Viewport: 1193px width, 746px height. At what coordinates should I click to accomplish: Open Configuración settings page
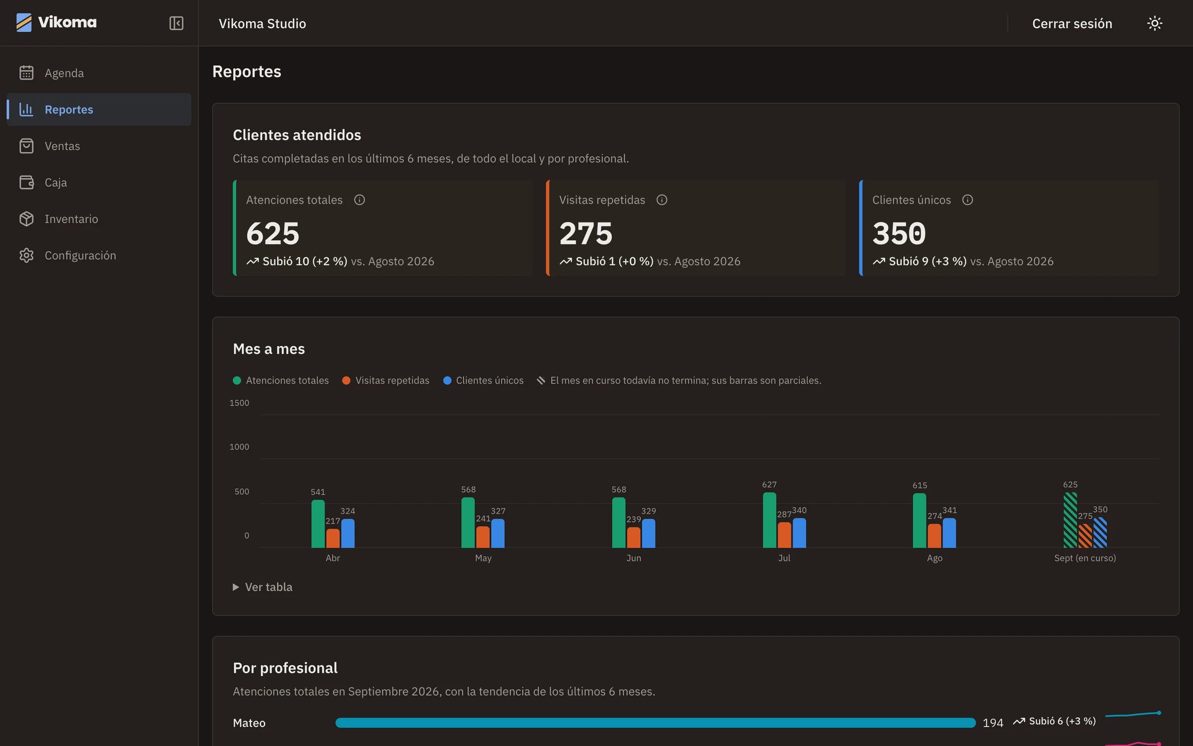click(99, 255)
